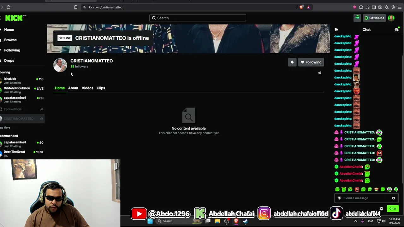
Task: Open the chat users list icon
Action: [x=397, y=30]
